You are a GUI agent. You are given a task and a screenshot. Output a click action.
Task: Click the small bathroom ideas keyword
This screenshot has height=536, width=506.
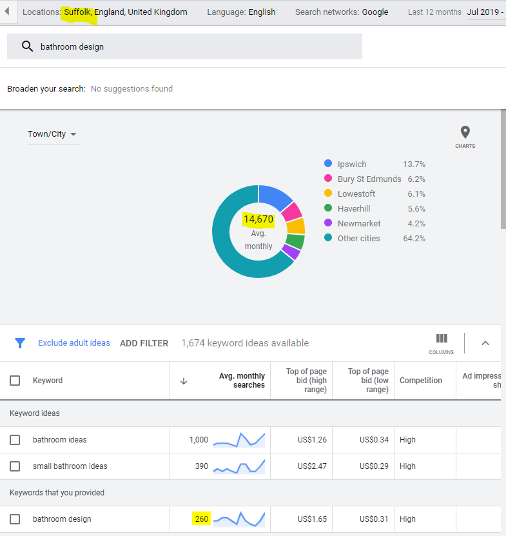pos(70,466)
